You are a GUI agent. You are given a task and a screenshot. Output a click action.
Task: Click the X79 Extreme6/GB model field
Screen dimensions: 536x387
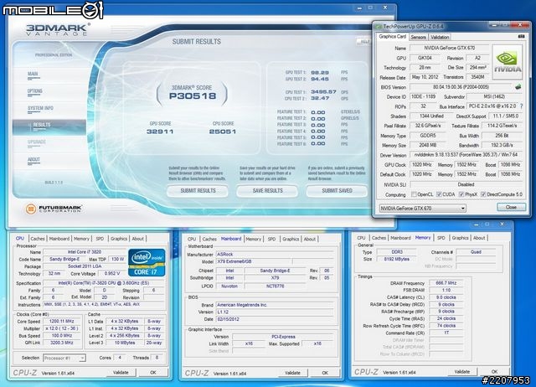(253, 261)
